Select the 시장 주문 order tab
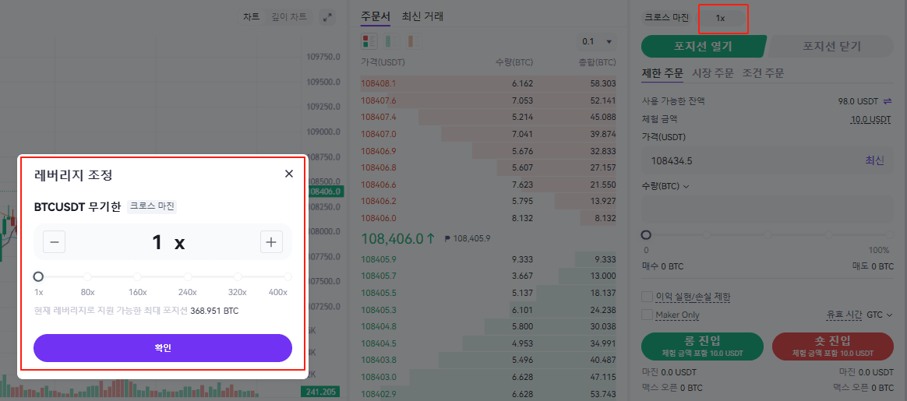The height and width of the screenshot is (401, 907). 713,73
